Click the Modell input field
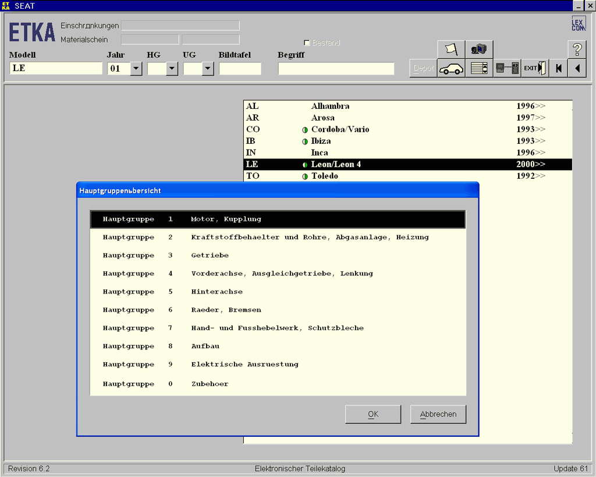 coord(56,69)
